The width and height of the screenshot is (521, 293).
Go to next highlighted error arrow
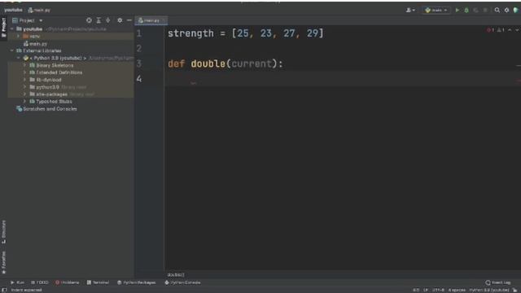(x=517, y=30)
